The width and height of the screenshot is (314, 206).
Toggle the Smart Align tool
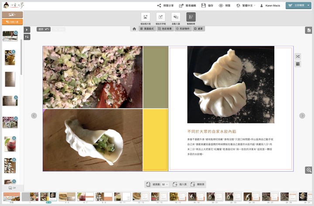coord(191,17)
